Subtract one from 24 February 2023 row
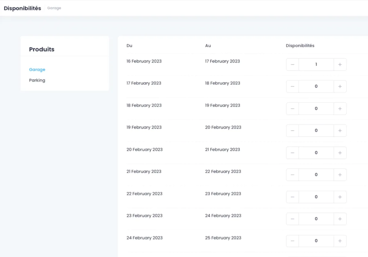Image resolution: width=368 pixels, height=257 pixels. click(x=293, y=241)
